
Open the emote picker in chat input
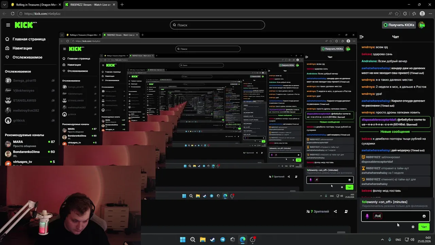pos(424,216)
